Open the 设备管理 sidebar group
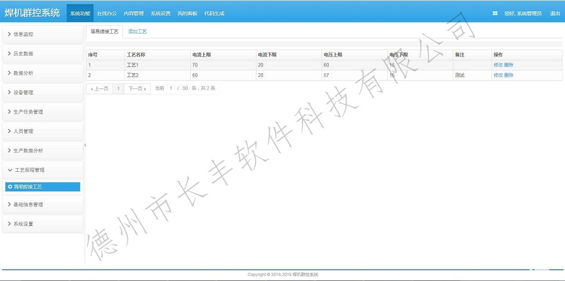Screen dimensions: 565x281 [42, 92]
